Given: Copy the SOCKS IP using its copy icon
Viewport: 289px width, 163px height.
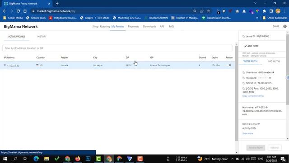Looking at the screenshot, I should (243, 83).
